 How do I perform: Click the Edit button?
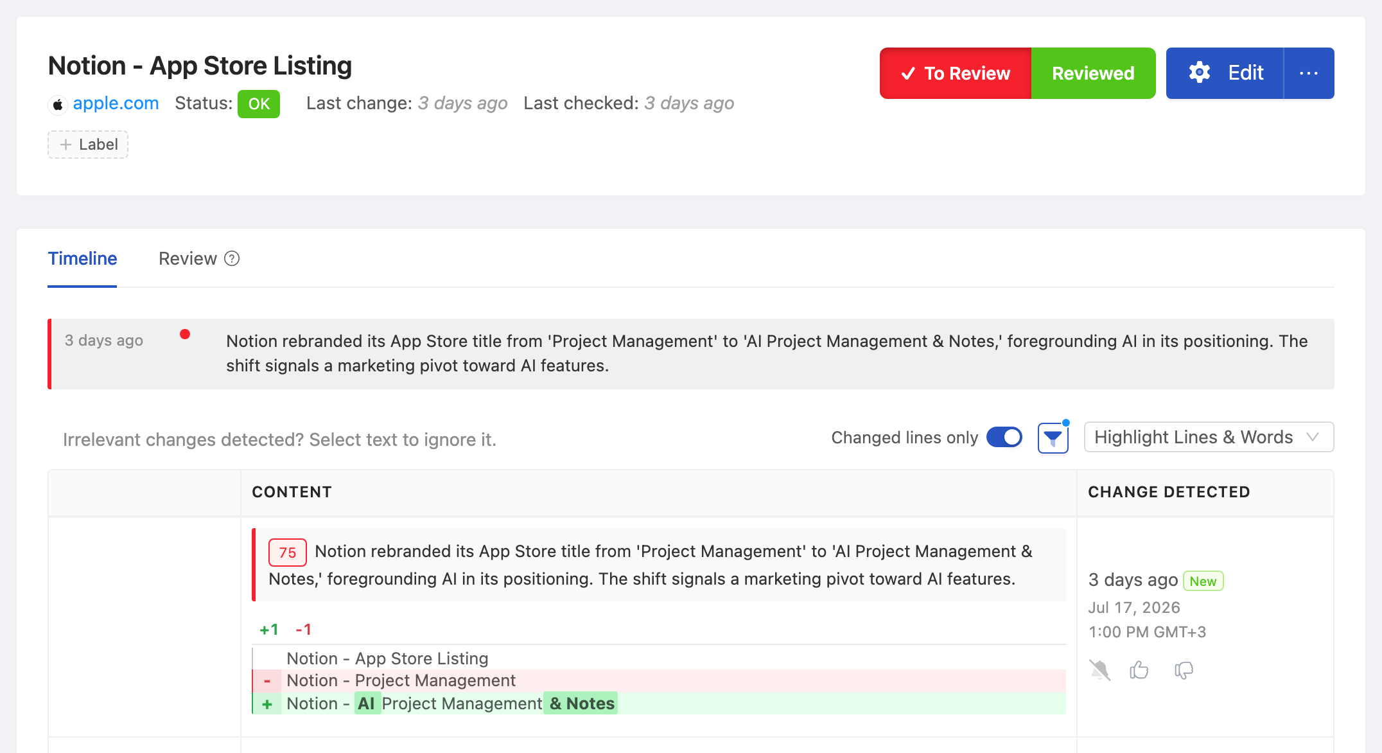tap(1225, 73)
